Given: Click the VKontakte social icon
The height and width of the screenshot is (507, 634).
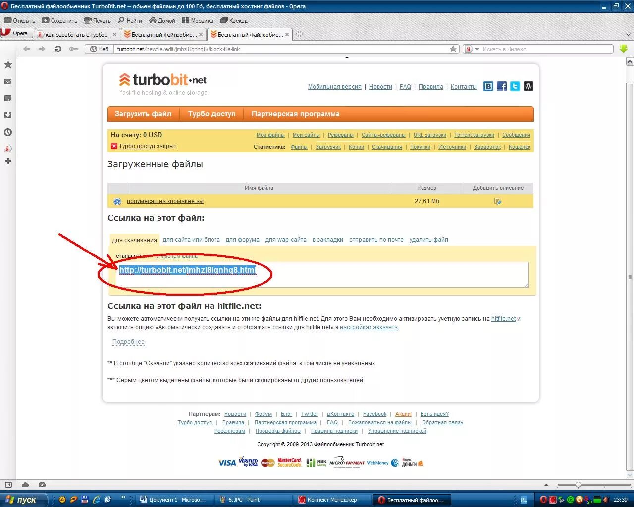Looking at the screenshot, I should point(488,86).
